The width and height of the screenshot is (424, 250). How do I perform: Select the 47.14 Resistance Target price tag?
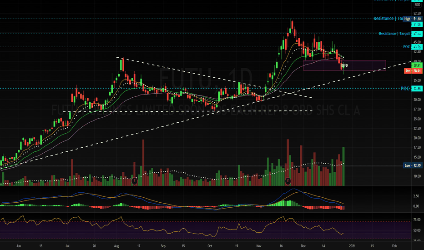click(x=417, y=34)
